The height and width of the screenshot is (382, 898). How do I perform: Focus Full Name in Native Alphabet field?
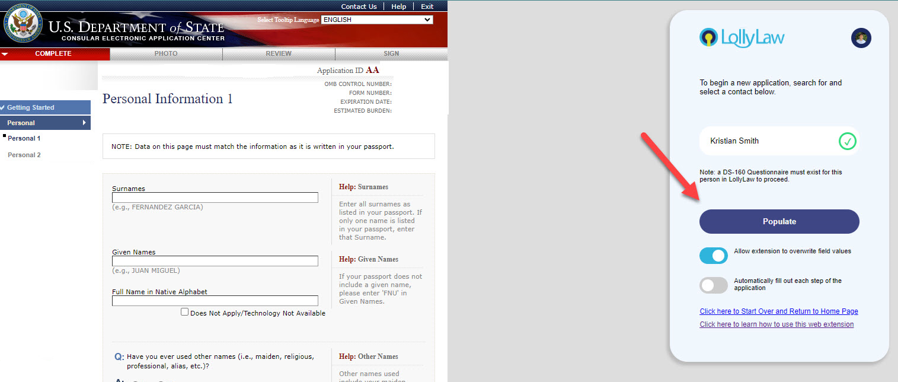pyautogui.click(x=215, y=301)
